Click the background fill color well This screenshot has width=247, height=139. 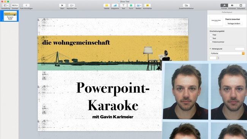pyautogui.click(x=213, y=58)
